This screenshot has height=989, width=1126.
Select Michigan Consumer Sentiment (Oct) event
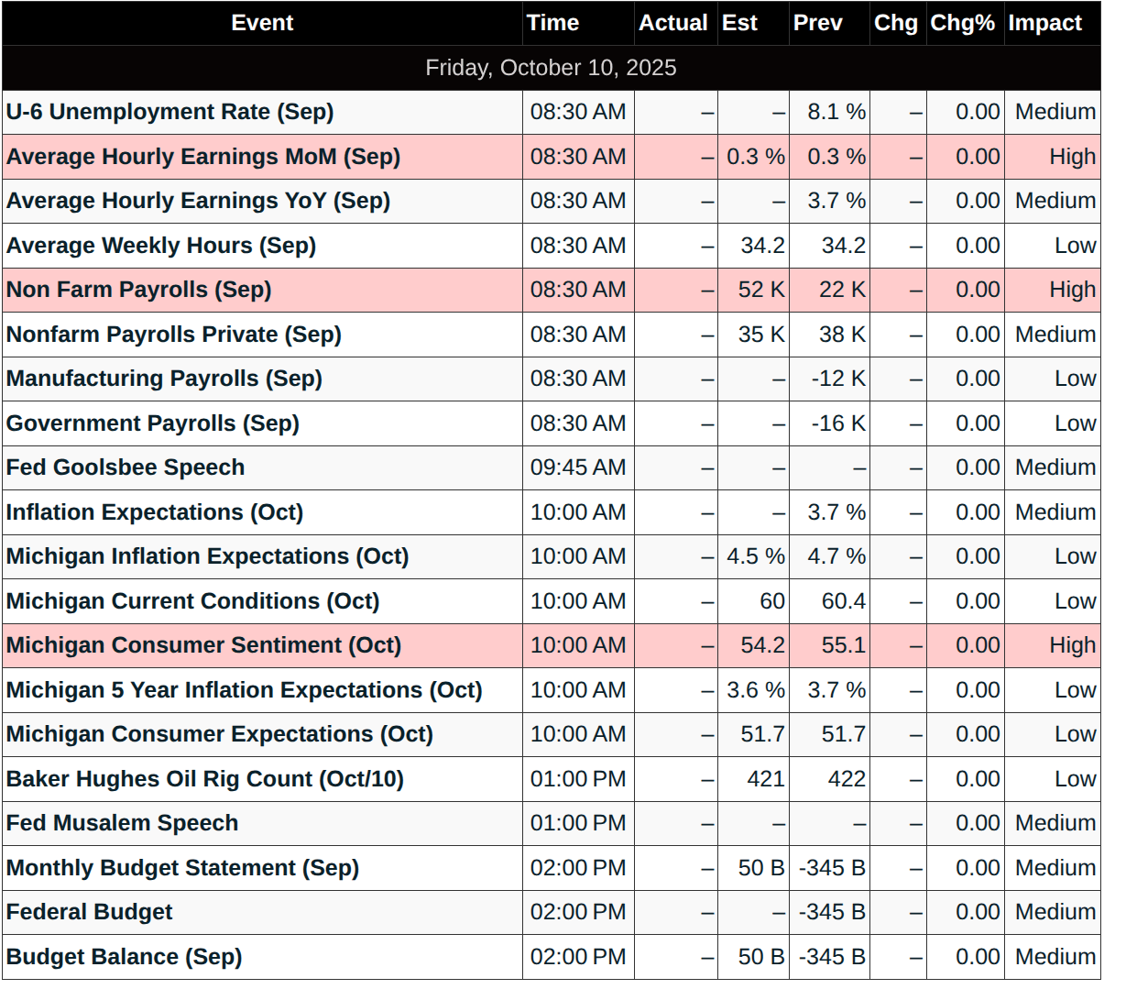tap(203, 645)
